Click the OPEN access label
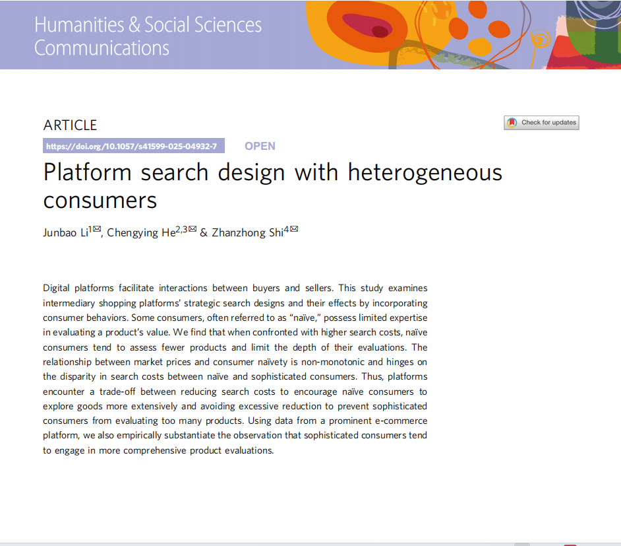Viewport: 621px width, 546px height. [260, 146]
